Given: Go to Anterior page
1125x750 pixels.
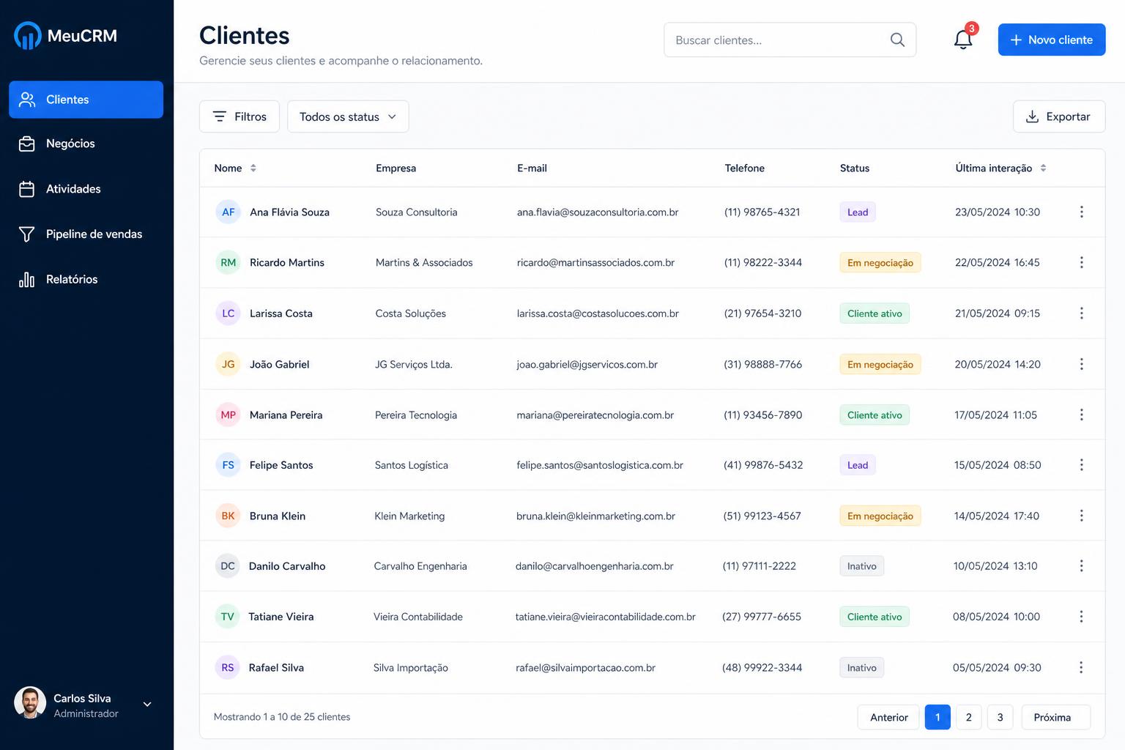Looking at the screenshot, I should point(888,717).
